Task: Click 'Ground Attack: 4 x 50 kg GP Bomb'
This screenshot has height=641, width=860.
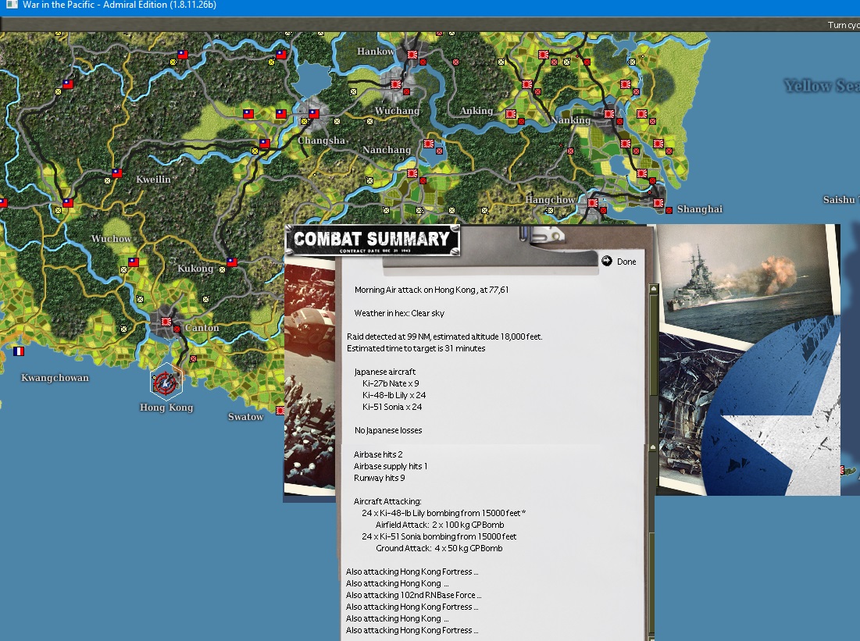Action: [x=439, y=548]
